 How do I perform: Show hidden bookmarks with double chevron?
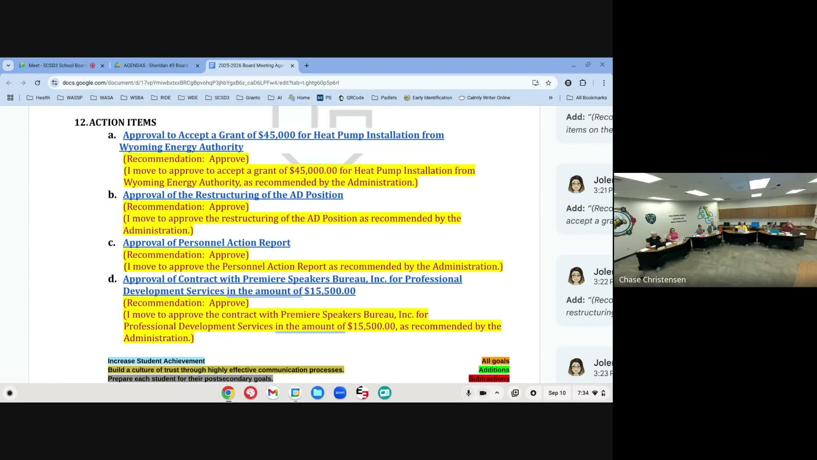pos(551,98)
